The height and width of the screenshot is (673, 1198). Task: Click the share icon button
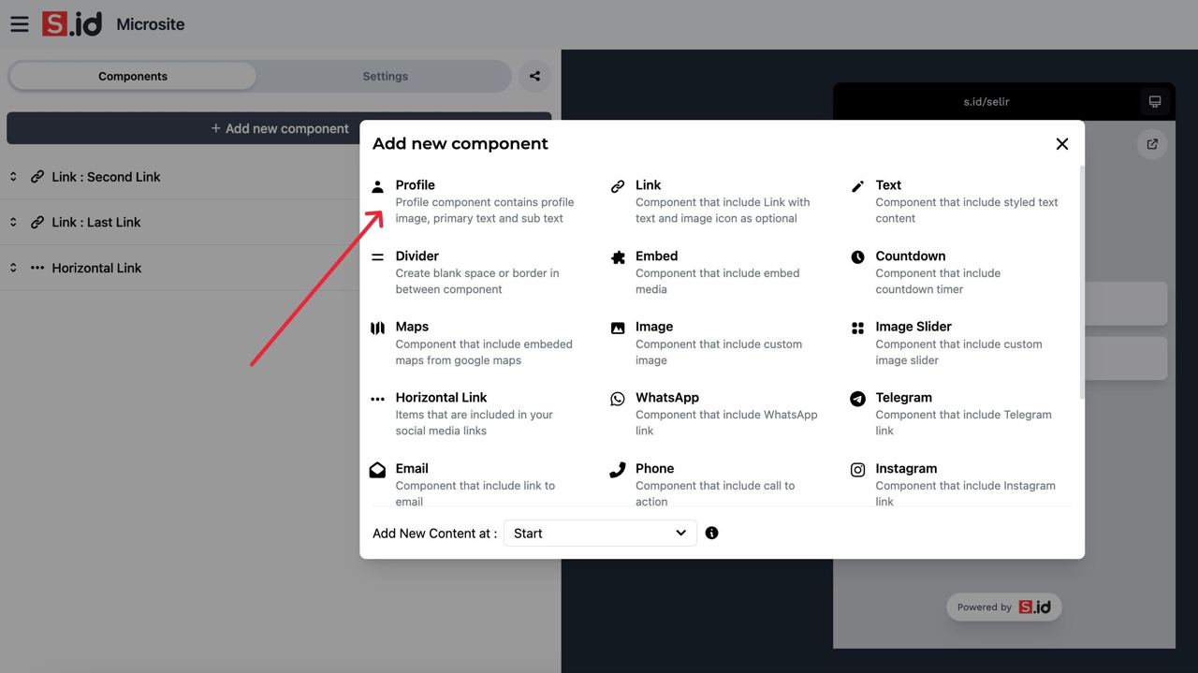point(534,76)
